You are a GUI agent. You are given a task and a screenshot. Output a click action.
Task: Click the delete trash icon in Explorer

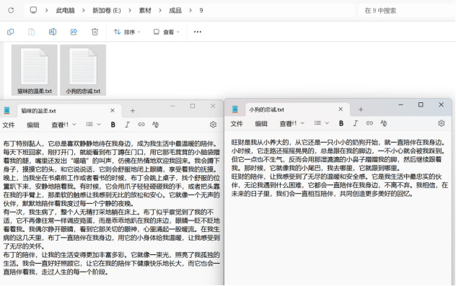pos(95,32)
